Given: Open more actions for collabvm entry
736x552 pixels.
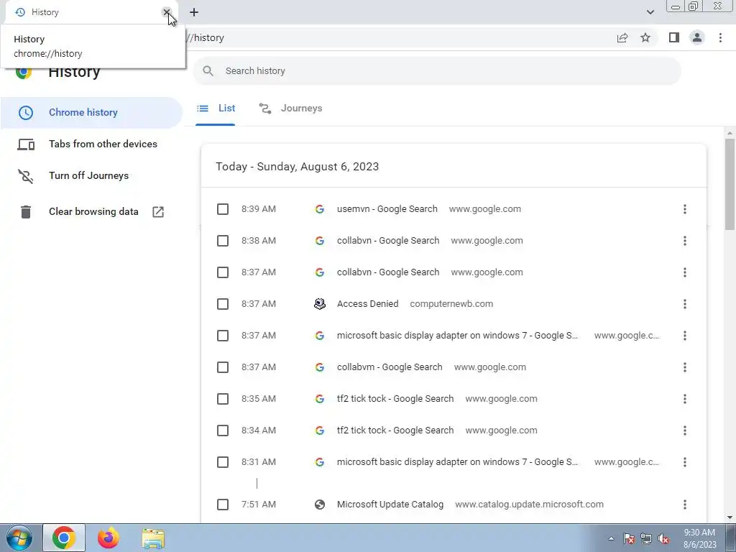Looking at the screenshot, I should pyautogui.click(x=685, y=367).
